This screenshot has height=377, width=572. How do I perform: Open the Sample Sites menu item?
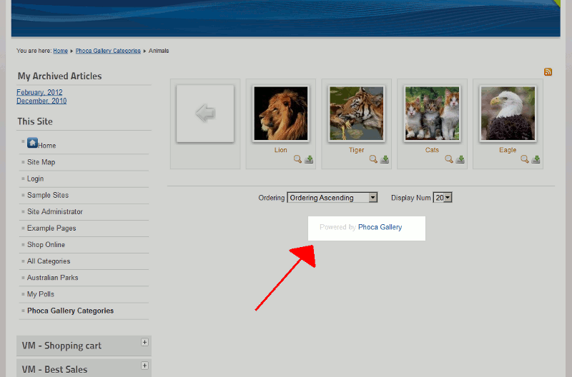[48, 195]
